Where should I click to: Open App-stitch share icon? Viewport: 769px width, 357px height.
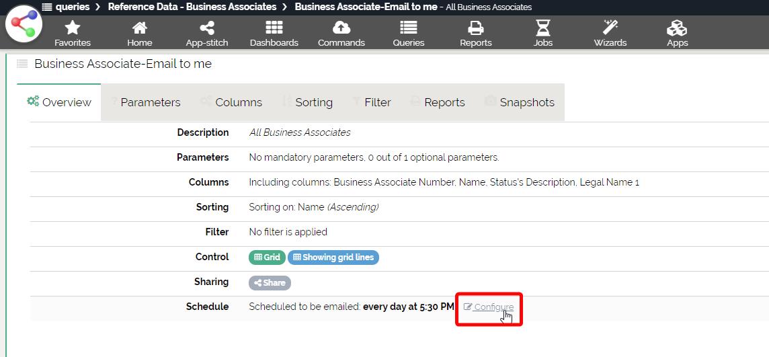click(207, 28)
